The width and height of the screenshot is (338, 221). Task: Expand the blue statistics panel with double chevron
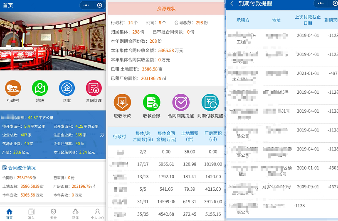[x=102, y=135]
